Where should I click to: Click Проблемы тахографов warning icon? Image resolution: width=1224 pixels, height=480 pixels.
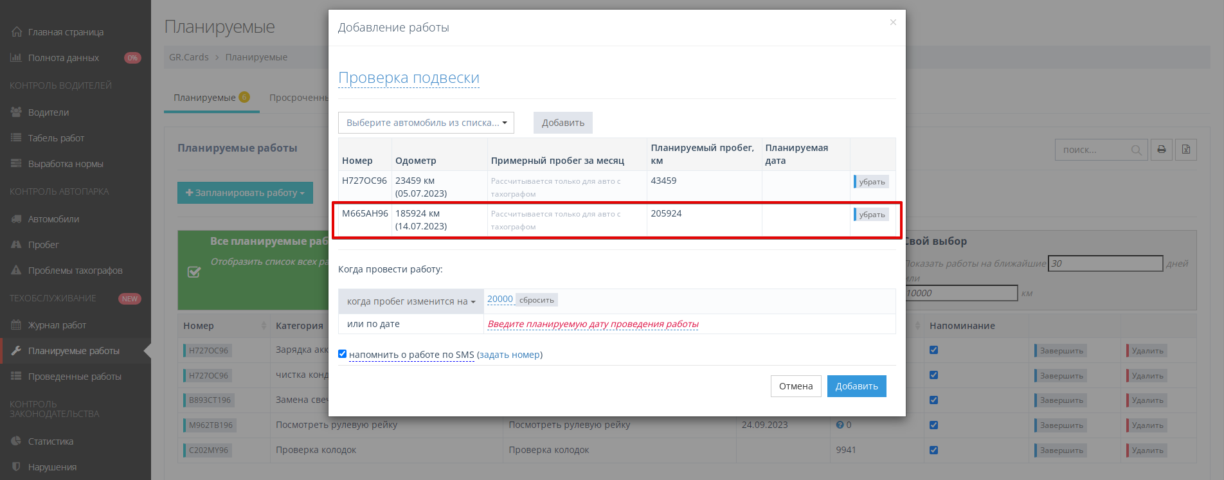[x=16, y=271]
